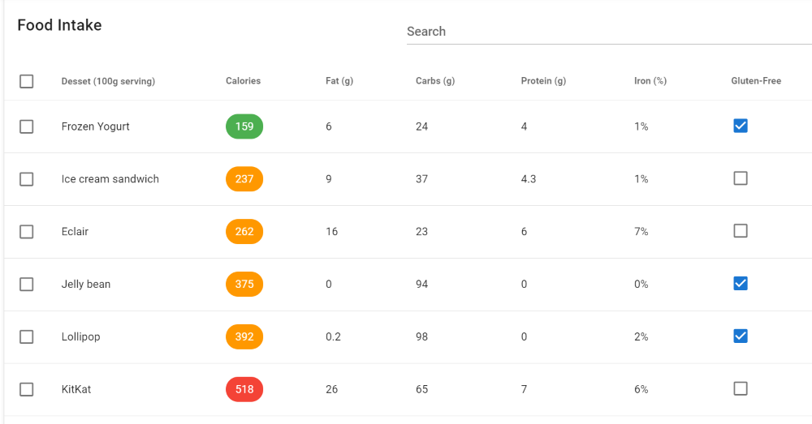Image resolution: width=812 pixels, height=424 pixels.
Task: Sort by the Fat (g) column header
Action: tap(339, 81)
